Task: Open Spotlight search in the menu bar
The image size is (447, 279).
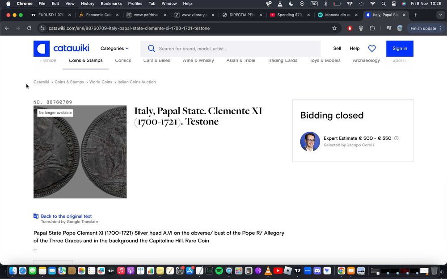Action: 384,4
